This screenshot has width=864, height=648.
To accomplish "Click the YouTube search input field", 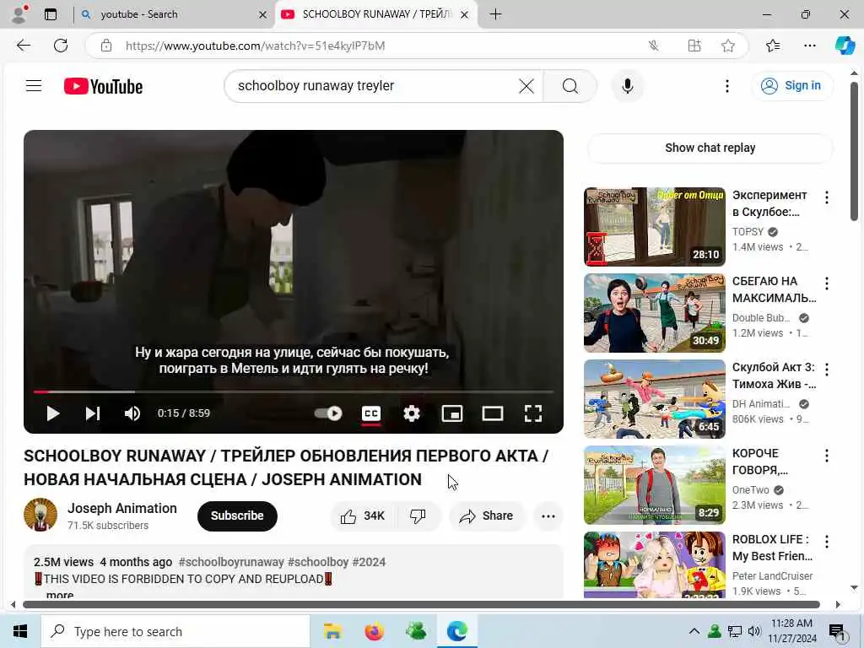I will click(375, 86).
